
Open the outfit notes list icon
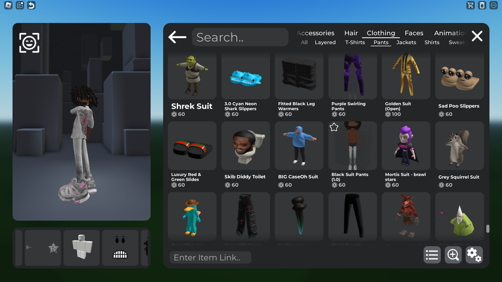pyautogui.click(x=20, y=5)
